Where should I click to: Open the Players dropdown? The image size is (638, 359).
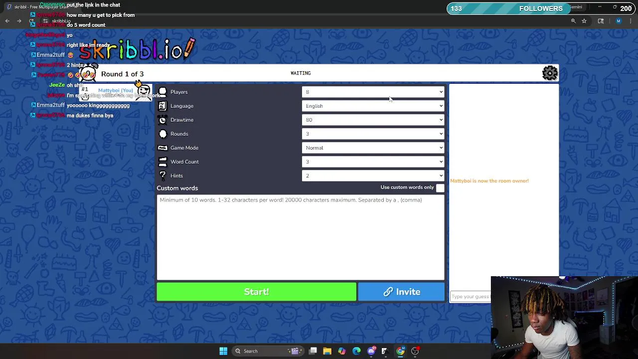click(x=373, y=92)
